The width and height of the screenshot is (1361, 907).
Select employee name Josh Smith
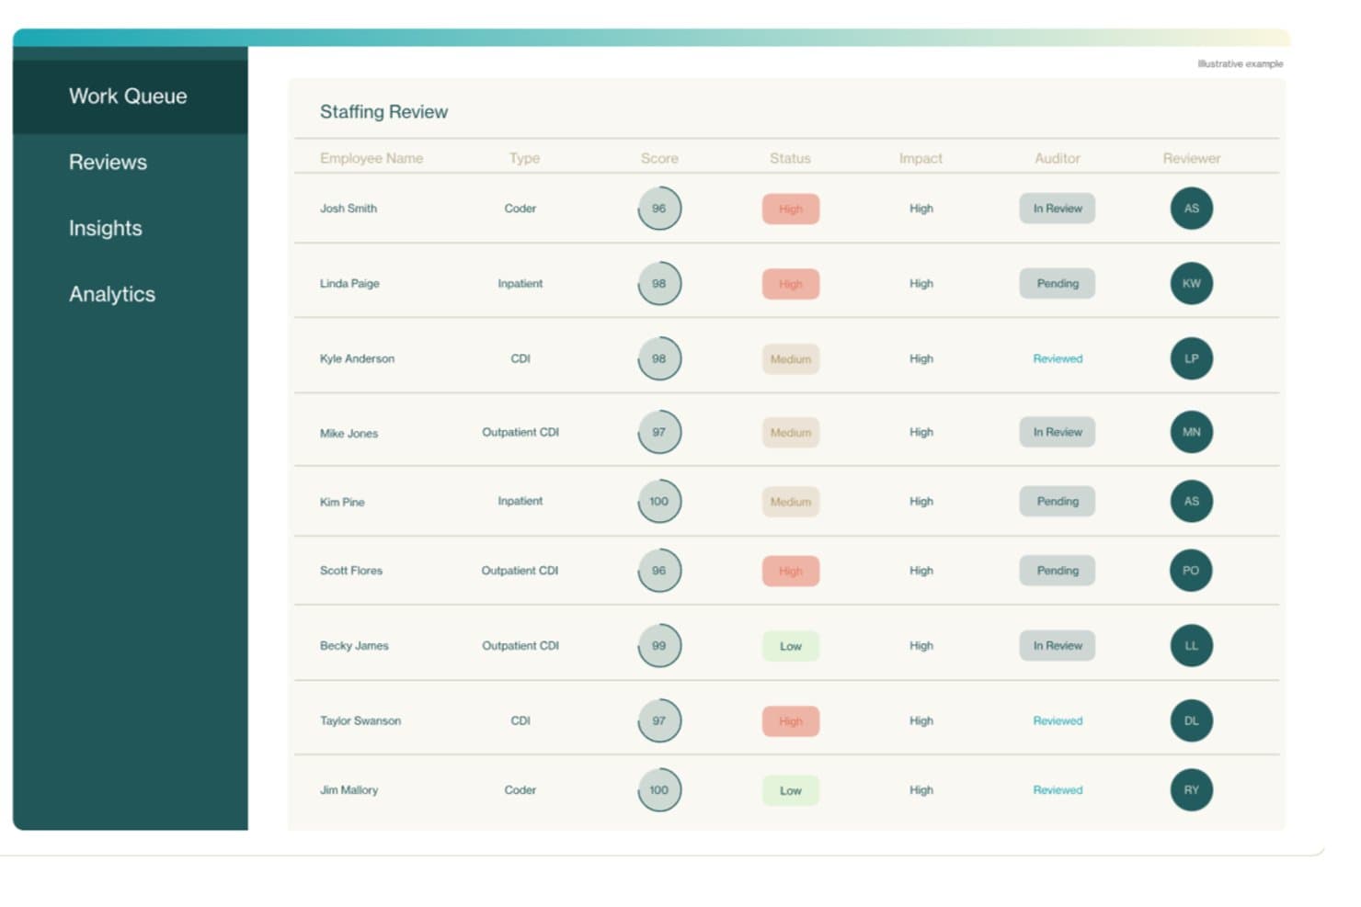pos(349,209)
